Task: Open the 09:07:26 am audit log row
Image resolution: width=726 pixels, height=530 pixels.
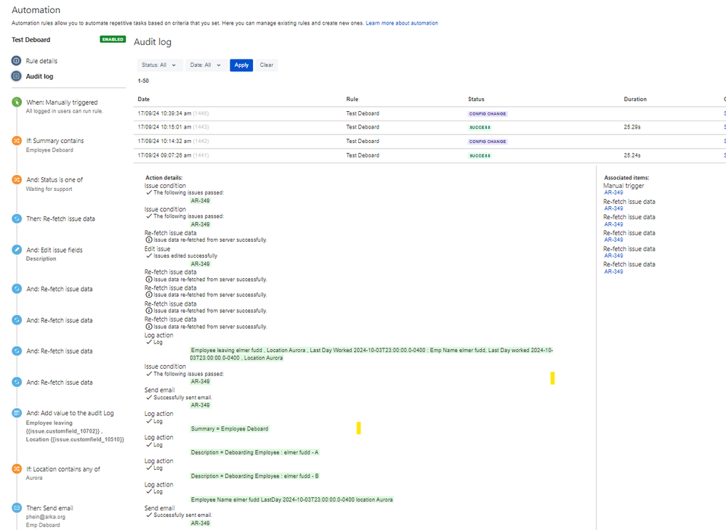Action: pos(429,155)
